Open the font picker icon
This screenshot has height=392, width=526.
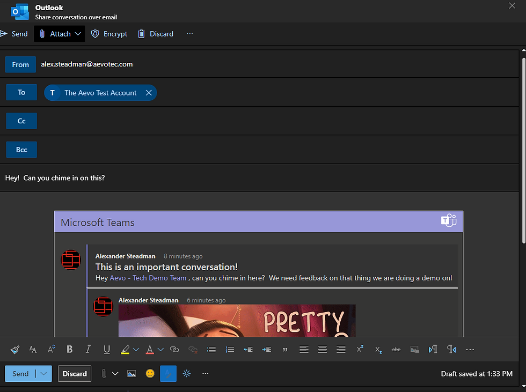click(33, 350)
